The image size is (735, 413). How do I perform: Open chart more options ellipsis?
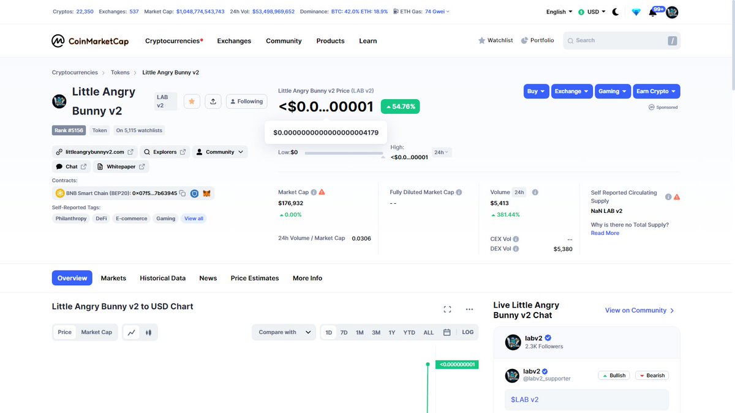[469, 310]
